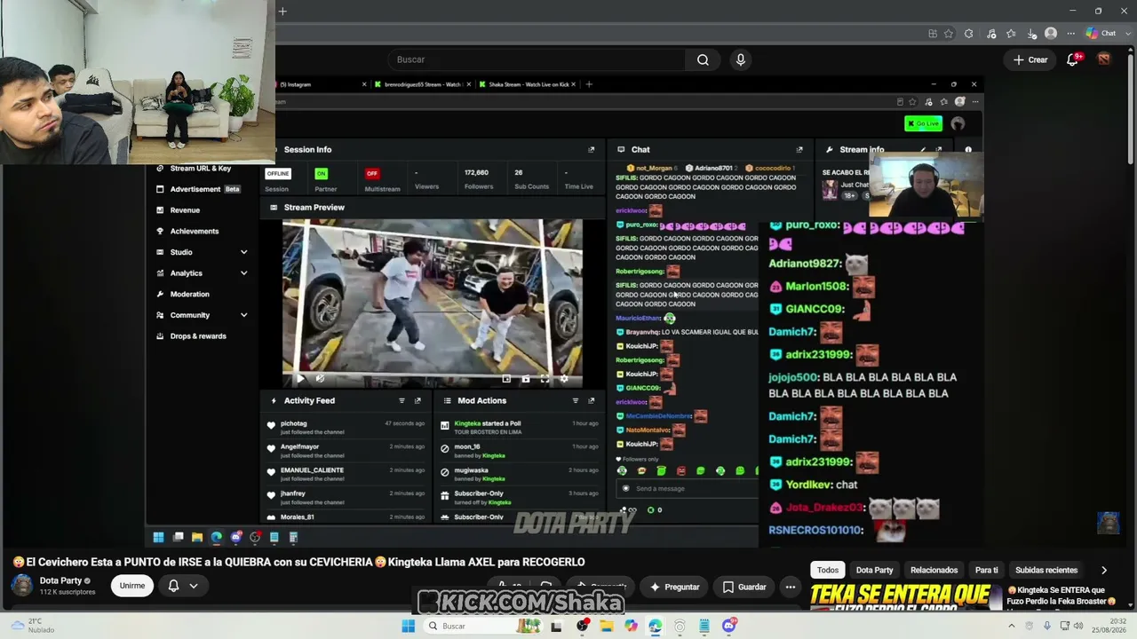Pop out the Chat panel

(799, 150)
